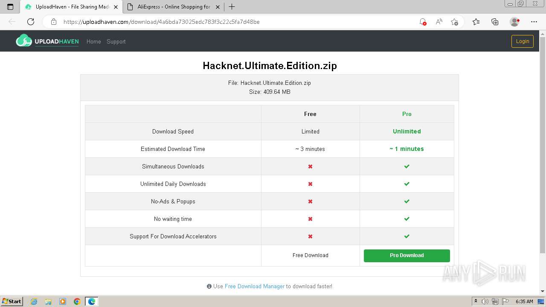Close the AliExpress tab
This screenshot has width=546, height=307.
(218, 7)
